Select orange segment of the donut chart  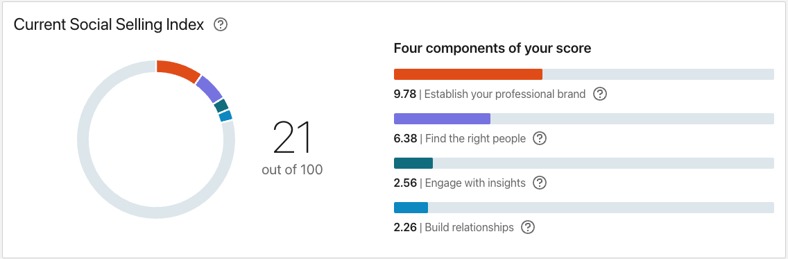point(178,70)
